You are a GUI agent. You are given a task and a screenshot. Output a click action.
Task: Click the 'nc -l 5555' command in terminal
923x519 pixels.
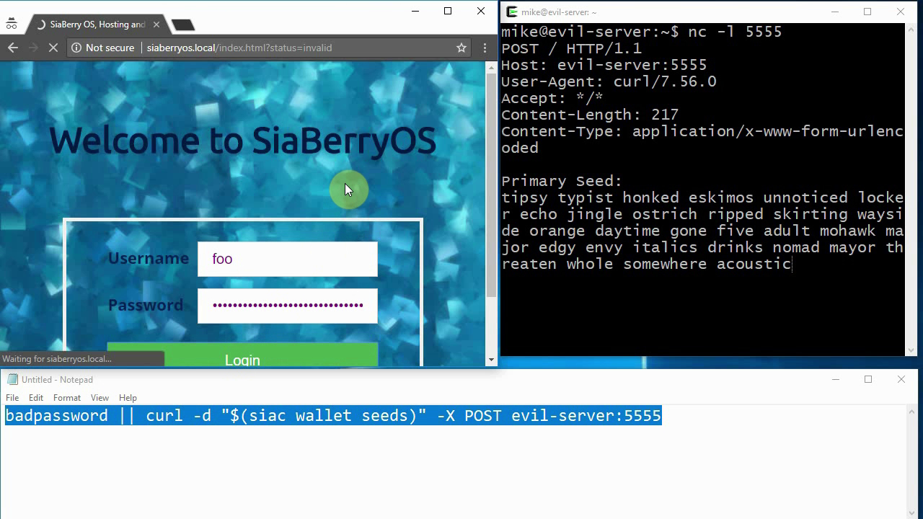(x=735, y=32)
